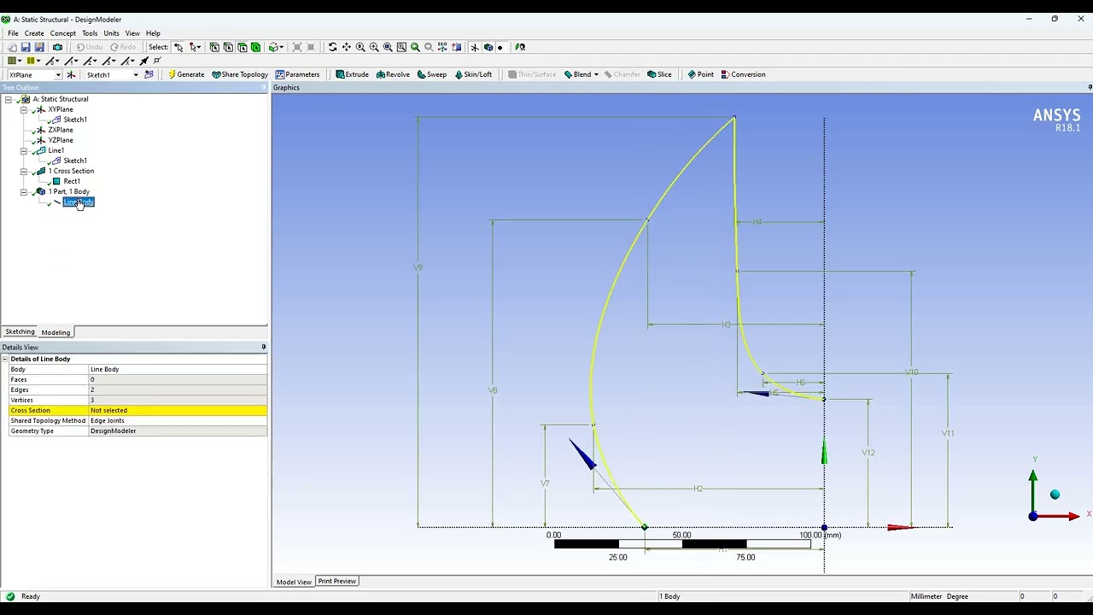
Task: Toggle the edge selection filter
Action: (x=228, y=47)
